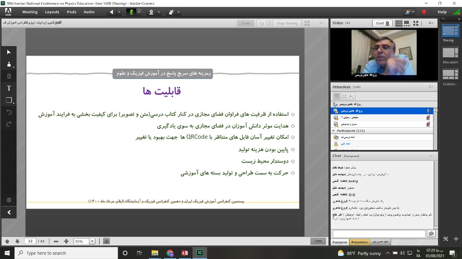Screen dimensions: 462x259
Task: Click the Stop Sharing button
Action: click(x=287, y=23)
